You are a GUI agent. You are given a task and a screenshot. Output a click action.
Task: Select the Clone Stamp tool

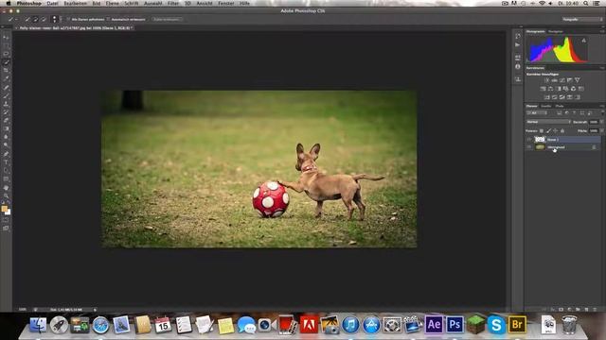[7, 104]
